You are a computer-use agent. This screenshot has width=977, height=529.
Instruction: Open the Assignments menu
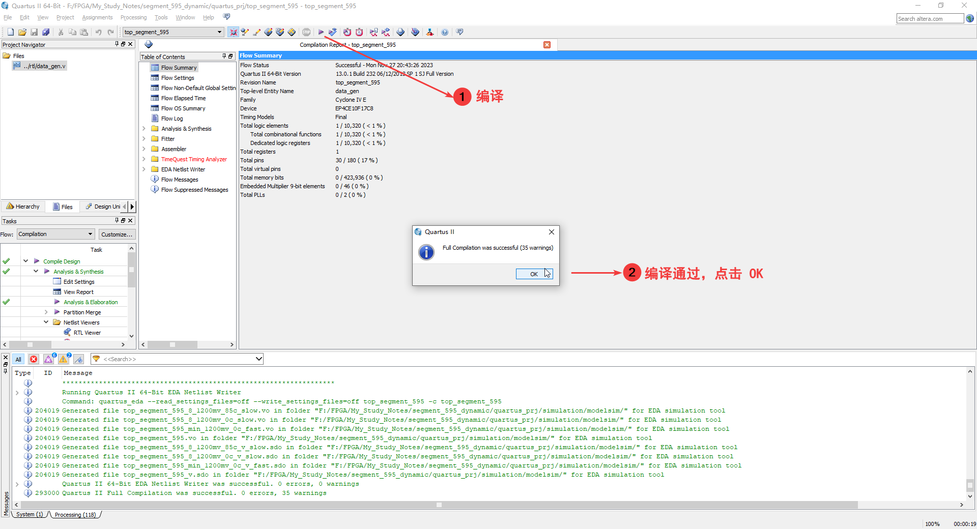97,17
